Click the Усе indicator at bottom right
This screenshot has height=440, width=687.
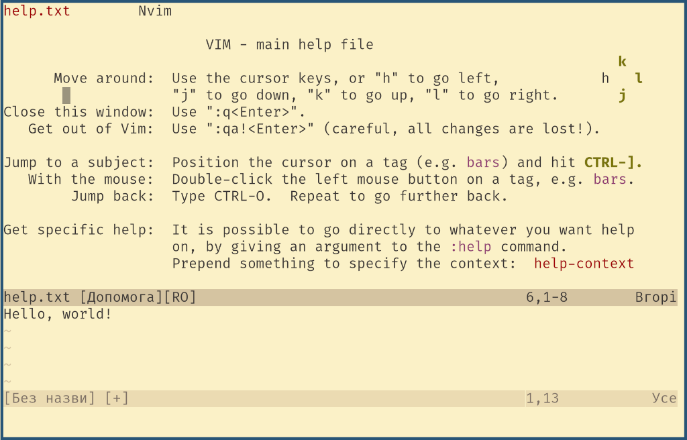pos(664,398)
